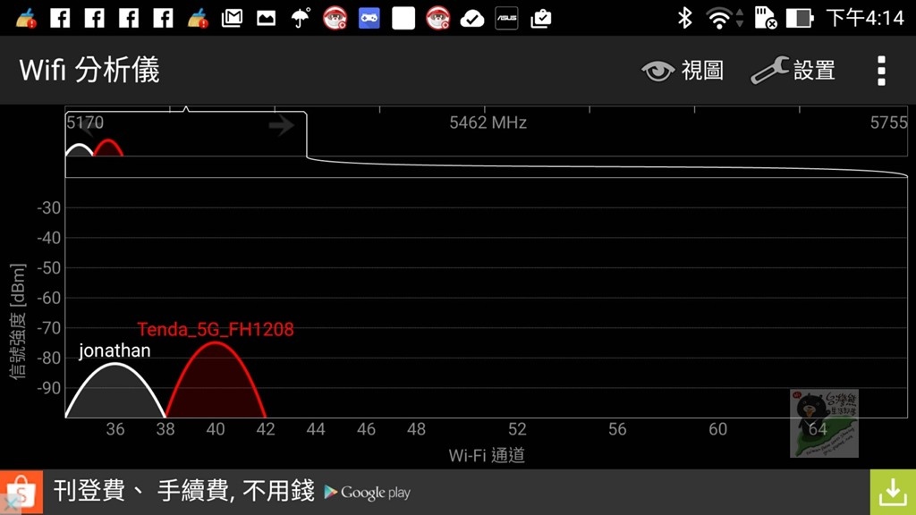Tap the small red curve in overview strip
The height and width of the screenshot is (515, 916).
pyautogui.click(x=108, y=148)
